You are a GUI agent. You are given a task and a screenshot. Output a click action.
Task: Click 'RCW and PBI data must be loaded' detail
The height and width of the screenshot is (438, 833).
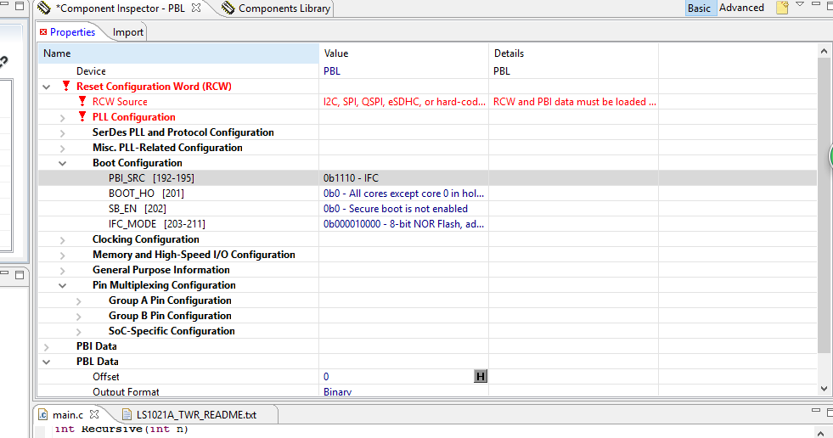(x=574, y=101)
